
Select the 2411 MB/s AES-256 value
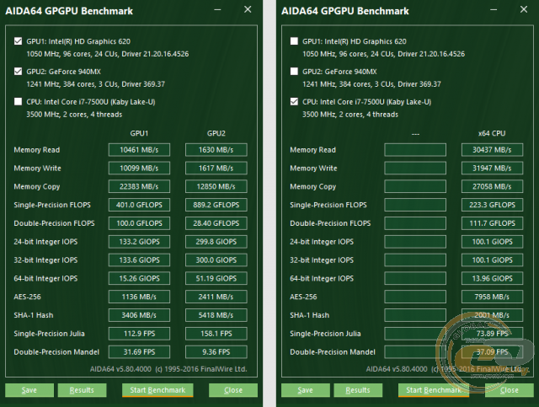[216, 297]
